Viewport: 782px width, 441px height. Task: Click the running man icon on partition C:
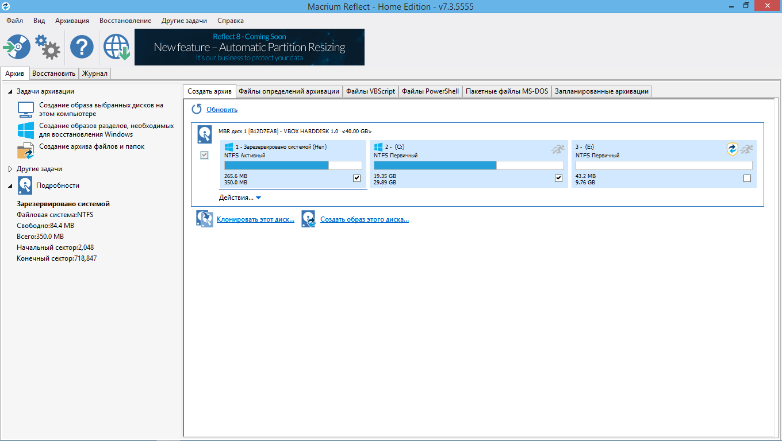557,149
